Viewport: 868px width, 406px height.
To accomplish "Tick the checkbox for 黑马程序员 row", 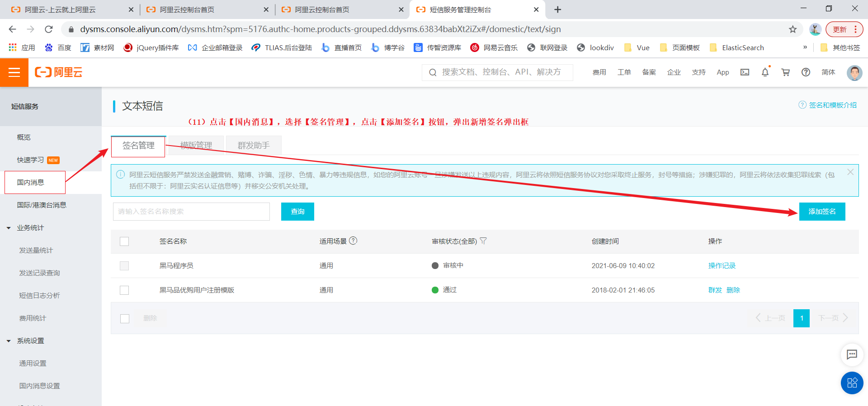I will 124,266.
